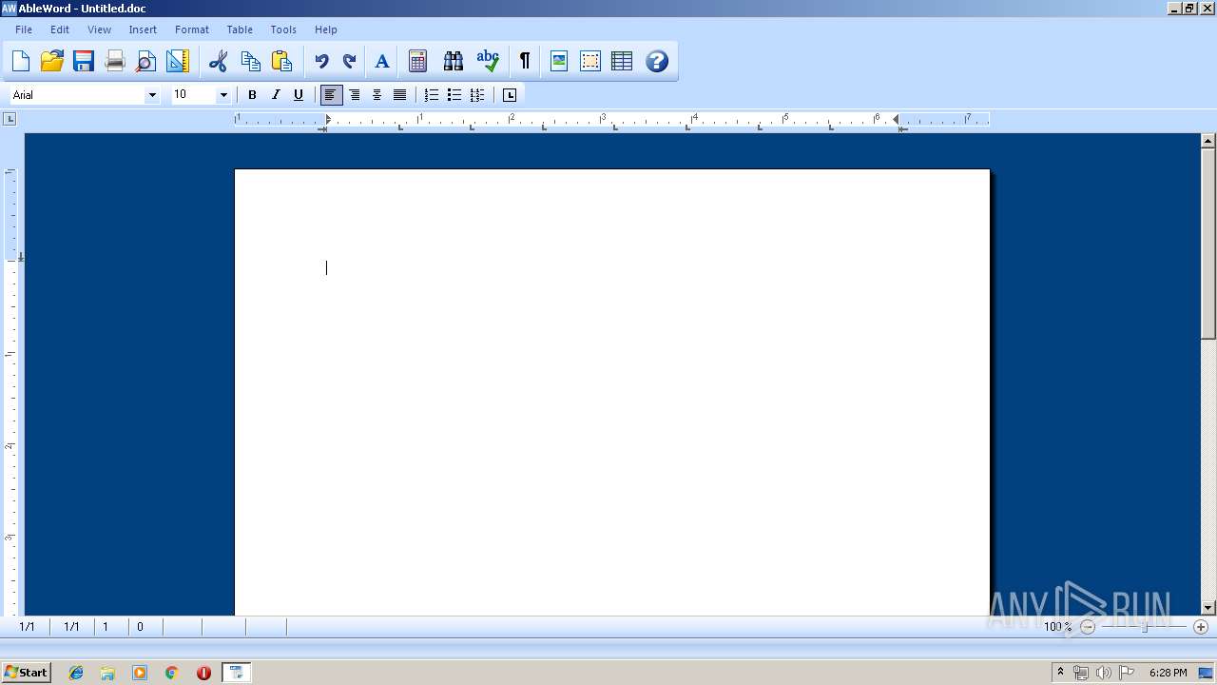Click the 100 % zoom value
Viewport: 1217px width, 685px height.
coord(1057,627)
